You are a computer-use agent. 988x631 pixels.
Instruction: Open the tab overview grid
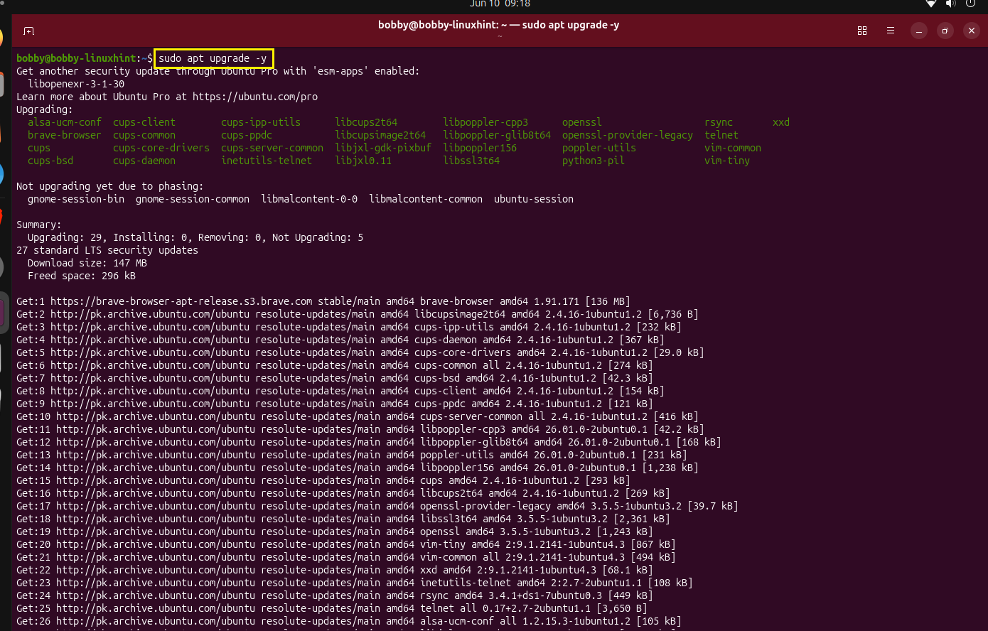[862, 31]
